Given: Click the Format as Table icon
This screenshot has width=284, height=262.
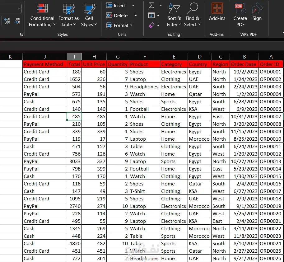Looking at the screenshot, I should click(x=68, y=9).
